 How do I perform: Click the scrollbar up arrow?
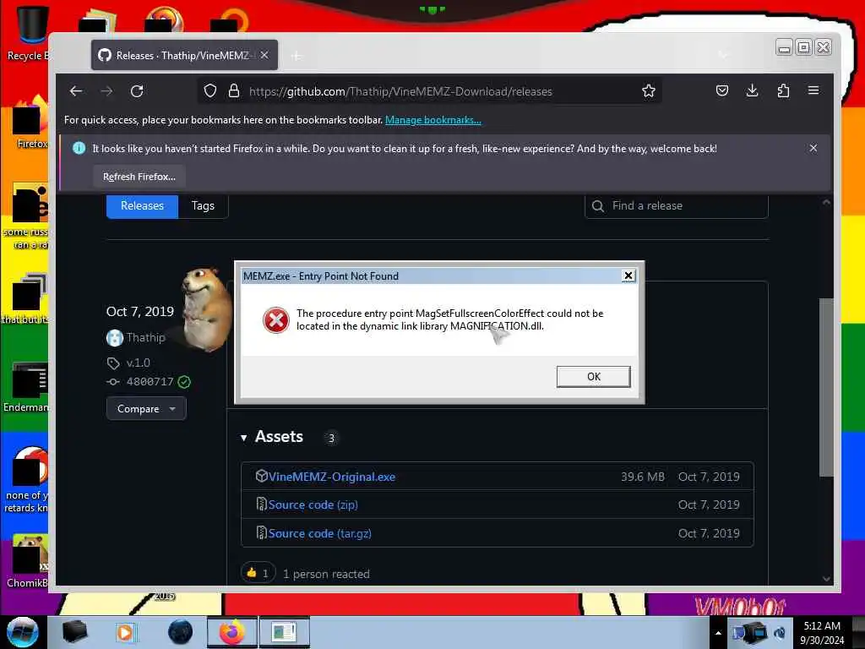click(826, 203)
